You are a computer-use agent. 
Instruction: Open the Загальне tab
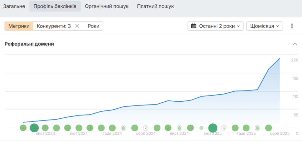[x=14, y=6]
